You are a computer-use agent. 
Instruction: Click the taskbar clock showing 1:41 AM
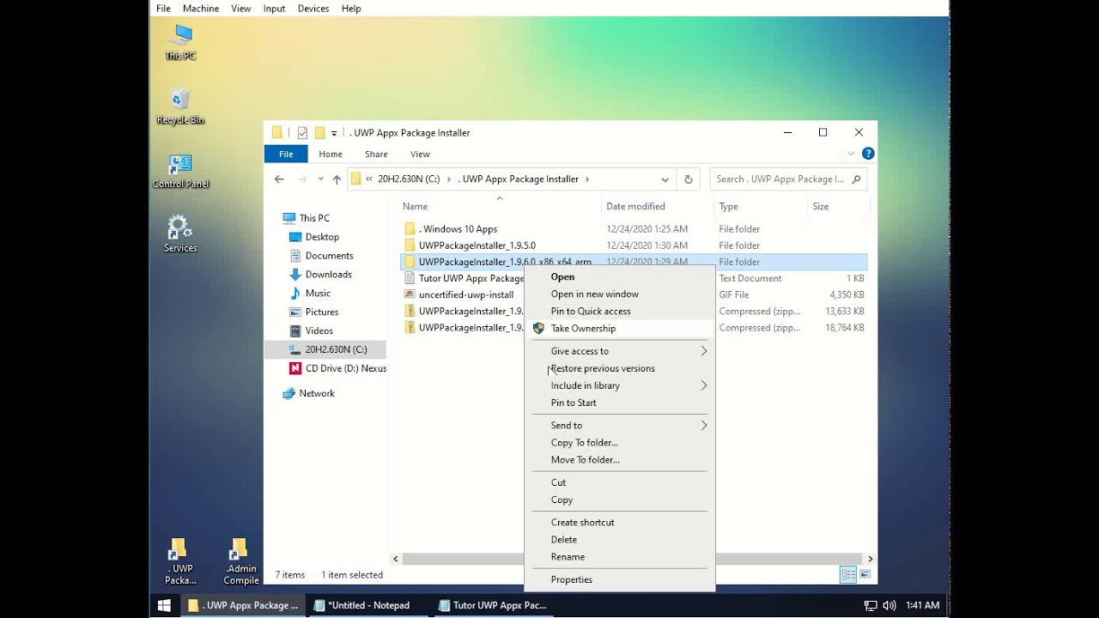pyautogui.click(x=922, y=605)
